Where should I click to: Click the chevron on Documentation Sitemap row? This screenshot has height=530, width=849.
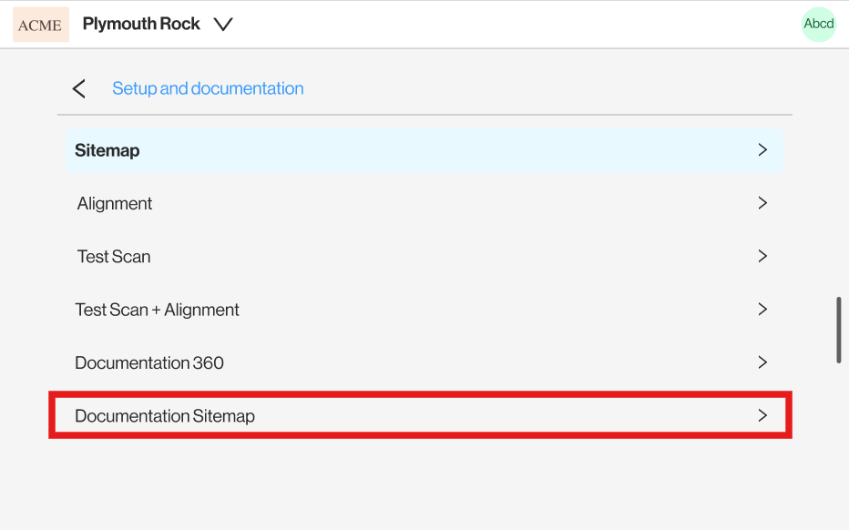click(x=762, y=415)
